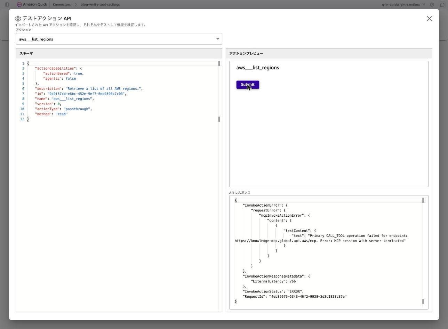Click the "version": 0 schema line
Viewport: 448px width, 329px height.
[x=48, y=104]
